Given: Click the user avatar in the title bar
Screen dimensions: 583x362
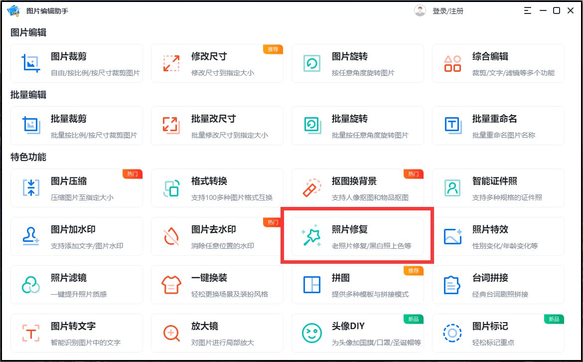Looking at the screenshot, I should (x=420, y=10).
